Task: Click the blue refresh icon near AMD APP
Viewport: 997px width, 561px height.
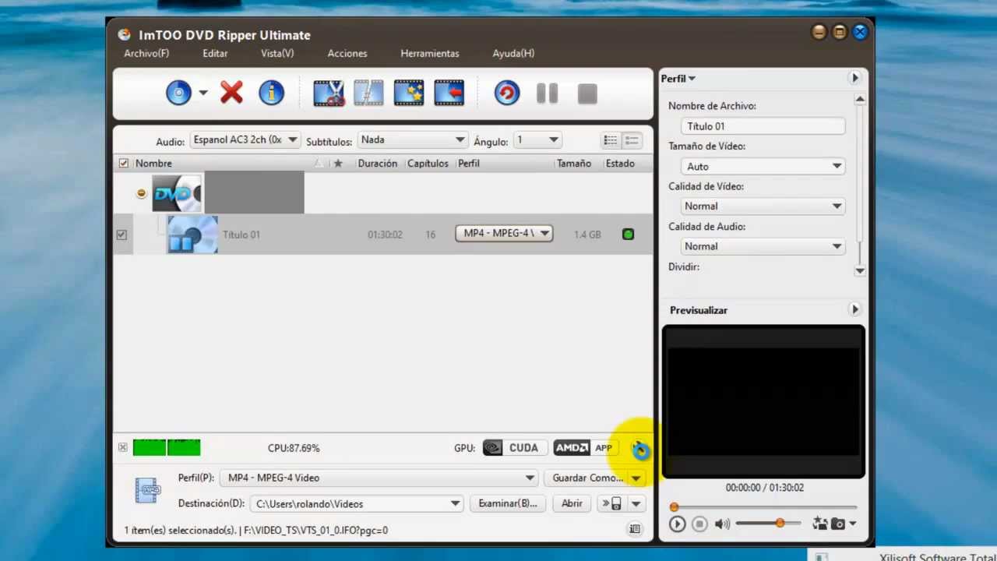Action: 639,450
